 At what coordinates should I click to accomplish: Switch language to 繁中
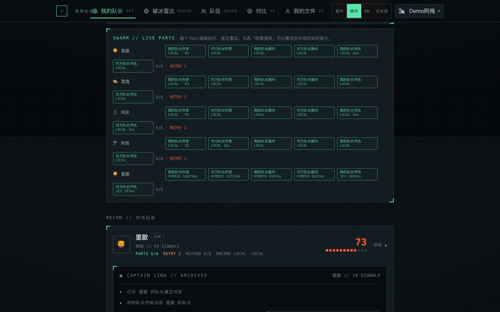[x=339, y=11]
